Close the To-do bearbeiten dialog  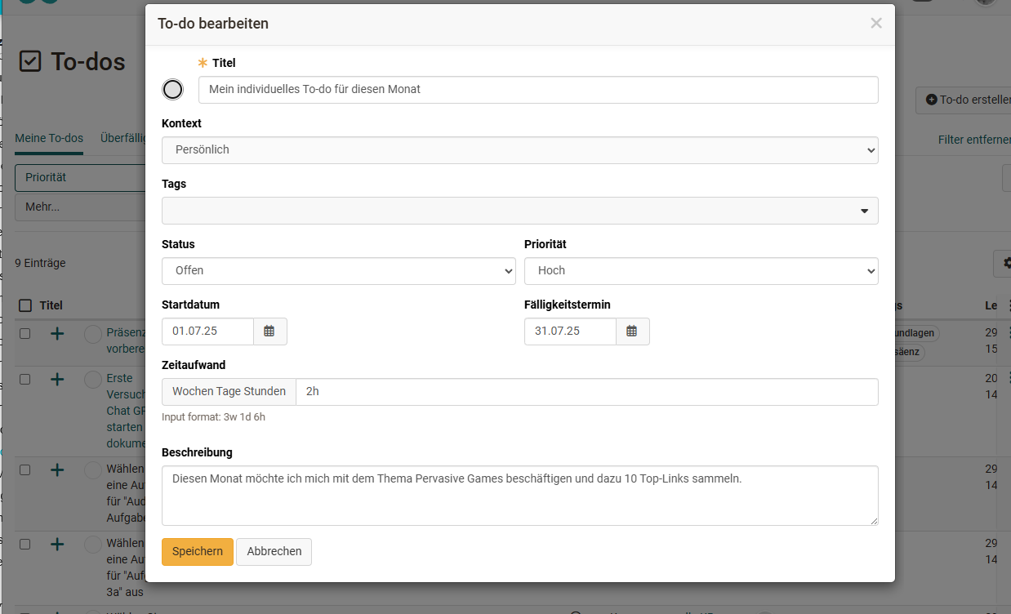pyautogui.click(x=876, y=24)
